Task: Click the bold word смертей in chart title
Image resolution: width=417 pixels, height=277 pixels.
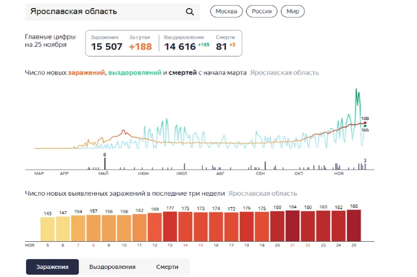Action: [x=183, y=73]
